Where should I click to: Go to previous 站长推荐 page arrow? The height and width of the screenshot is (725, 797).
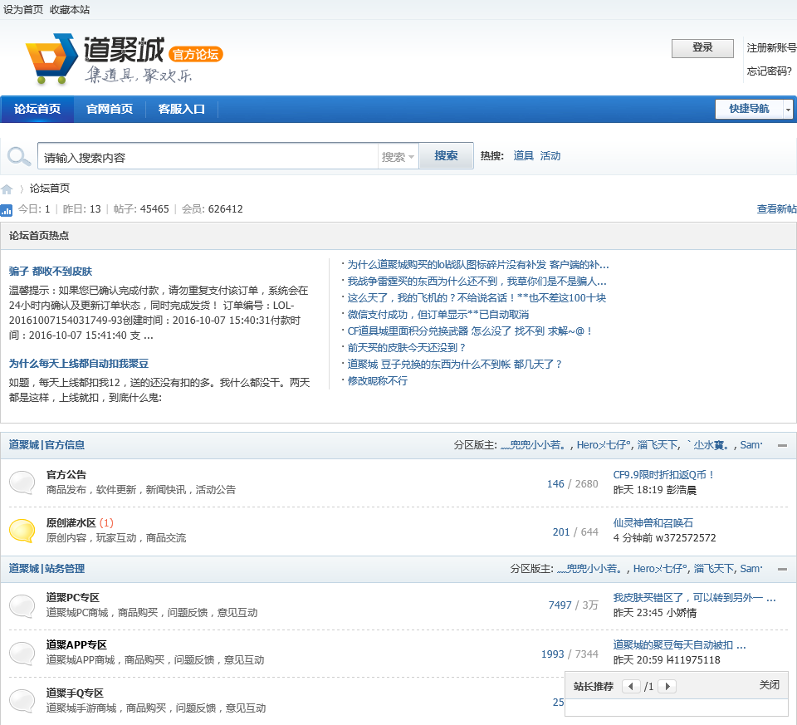pos(631,686)
